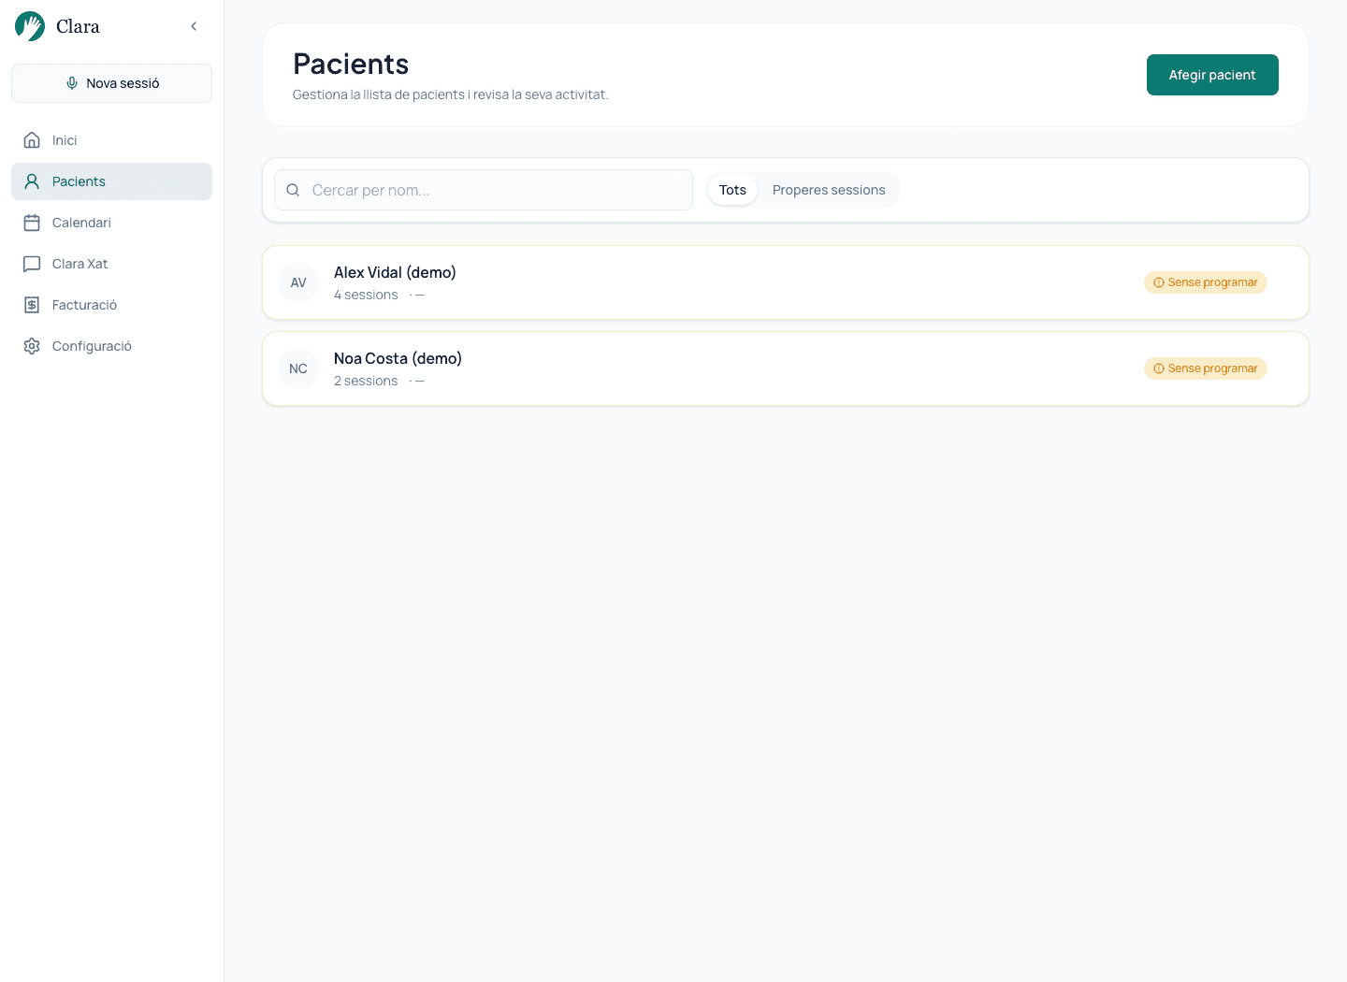Select the Tots filter tab
This screenshot has width=1347, height=982.
click(x=732, y=190)
